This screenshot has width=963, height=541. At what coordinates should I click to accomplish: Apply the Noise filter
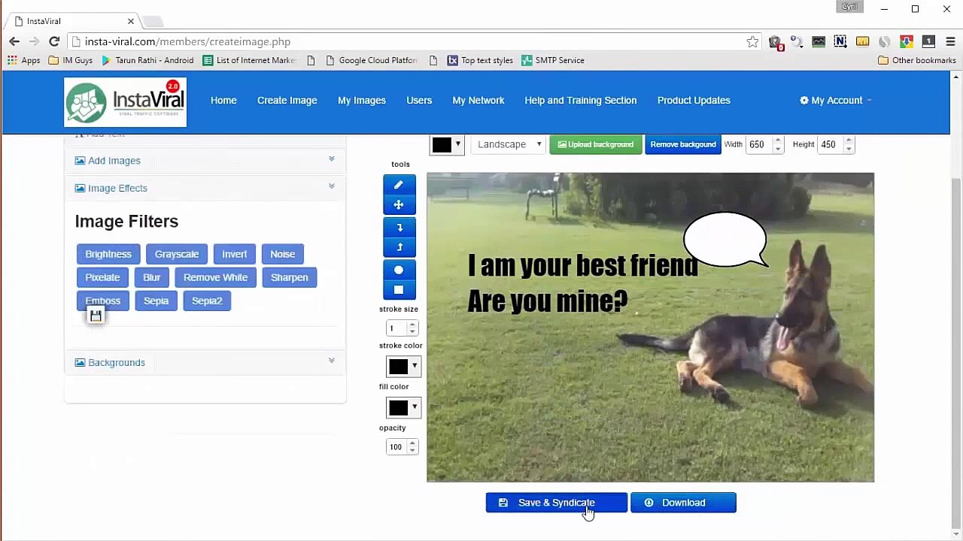(x=283, y=254)
